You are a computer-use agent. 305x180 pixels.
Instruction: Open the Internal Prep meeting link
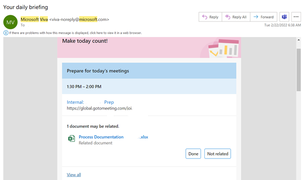click(x=90, y=102)
